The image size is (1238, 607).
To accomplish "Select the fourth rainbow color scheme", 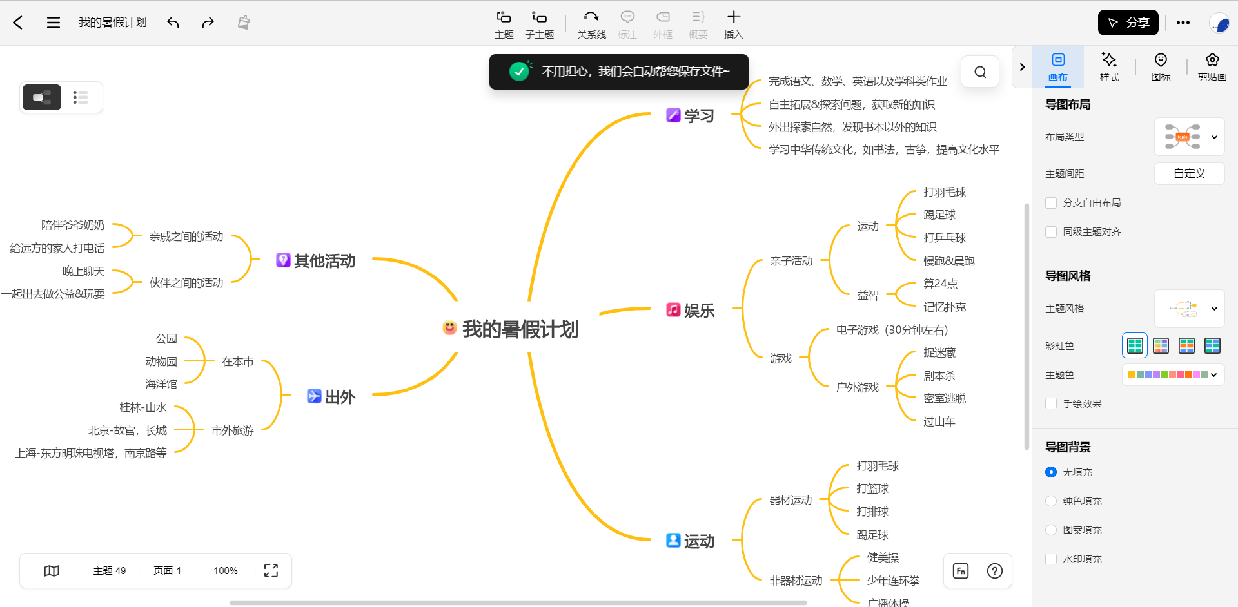I will click(1212, 346).
